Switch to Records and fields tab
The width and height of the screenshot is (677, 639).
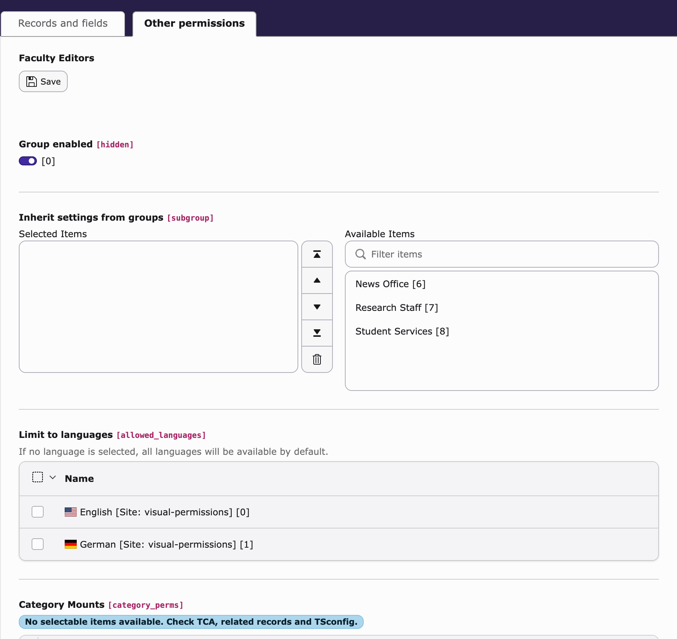coord(63,24)
